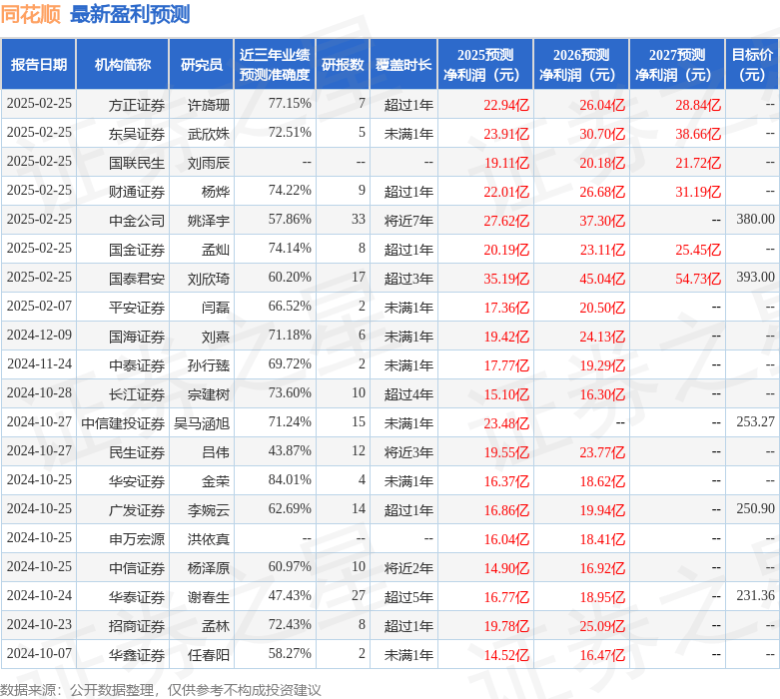Click researcher name 吴马涵旭
This screenshot has height=699, width=780.
tap(202, 422)
